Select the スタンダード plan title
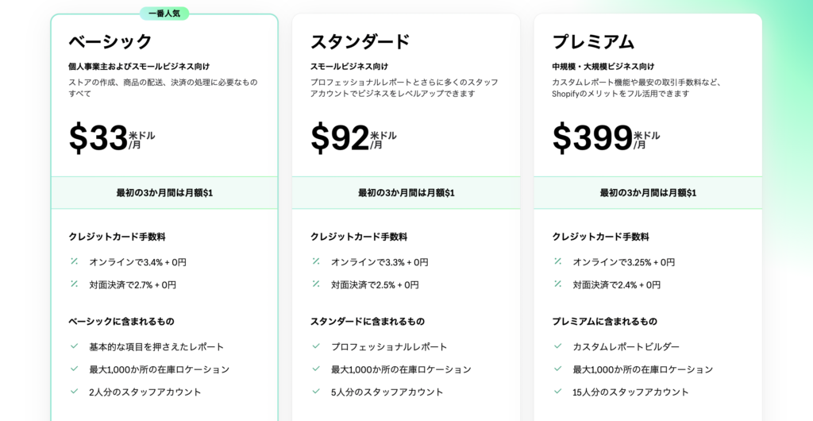The width and height of the screenshot is (813, 421). [x=360, y=41]
